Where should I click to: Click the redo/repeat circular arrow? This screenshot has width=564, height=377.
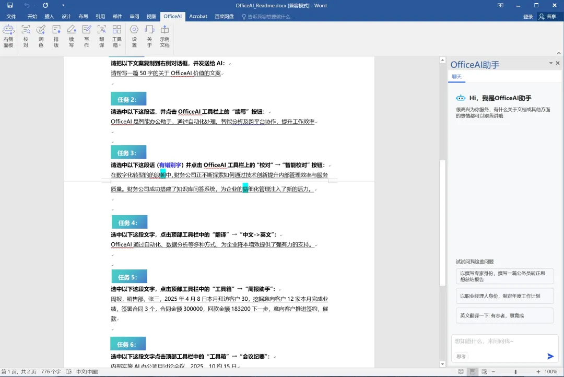click(x=45, y=5)
